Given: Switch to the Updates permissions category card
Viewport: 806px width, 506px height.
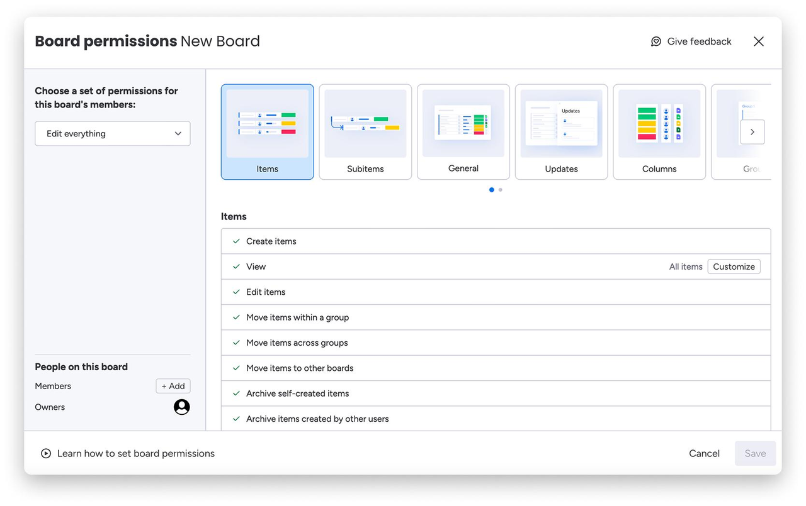Looking at the screenshot, I should (x=562, y=132).
